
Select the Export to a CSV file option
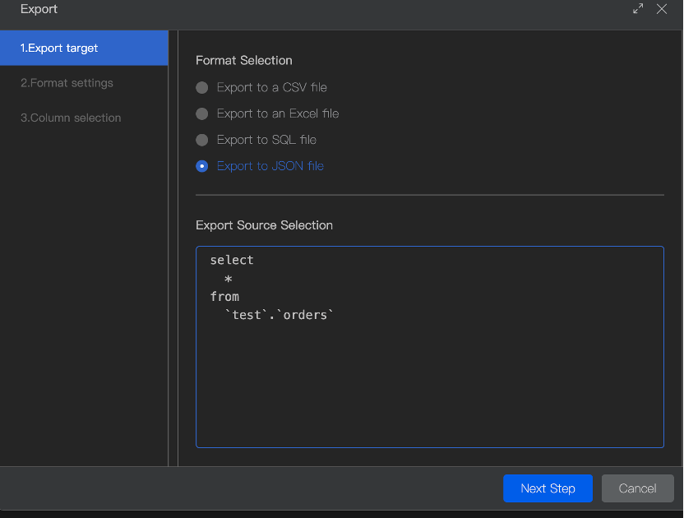tap(202, 87)
